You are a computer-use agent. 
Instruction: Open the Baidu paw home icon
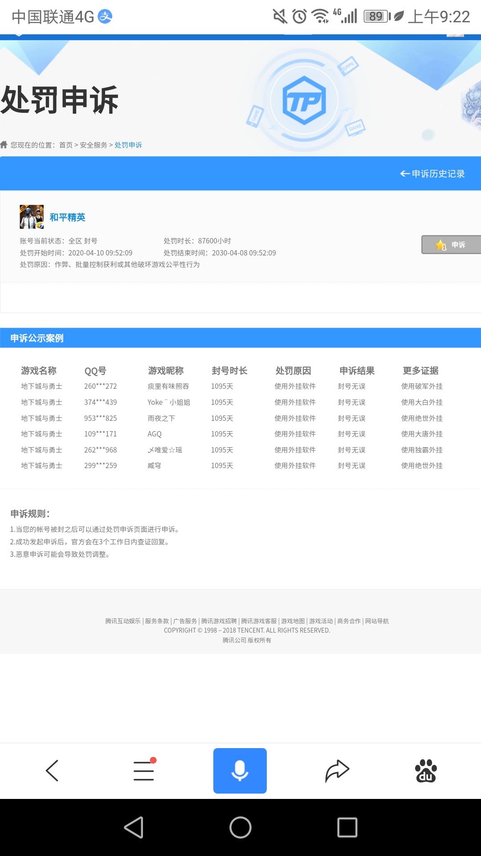coord(426,771)
